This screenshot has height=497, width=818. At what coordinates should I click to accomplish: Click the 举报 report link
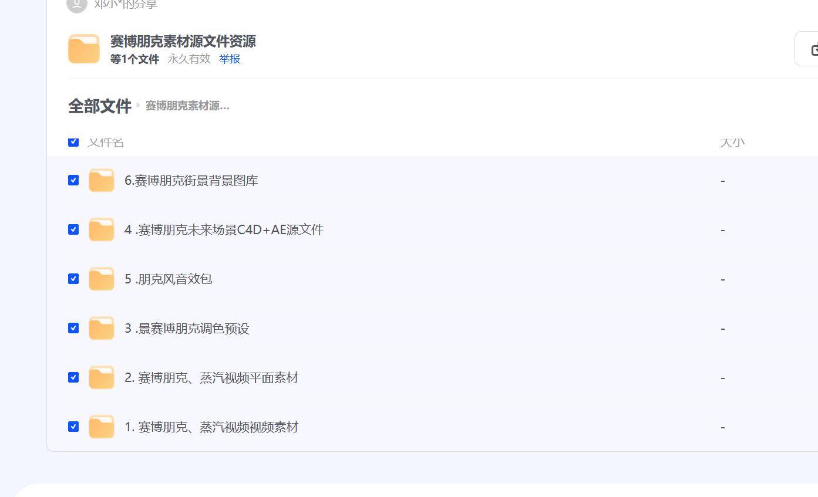(x=230, y=59)
